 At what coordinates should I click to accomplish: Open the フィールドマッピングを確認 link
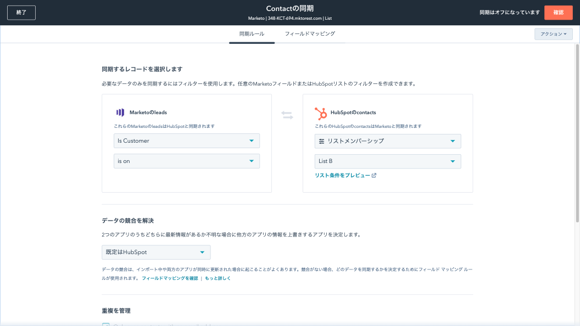pyautogui.click(x=170, y=278)
